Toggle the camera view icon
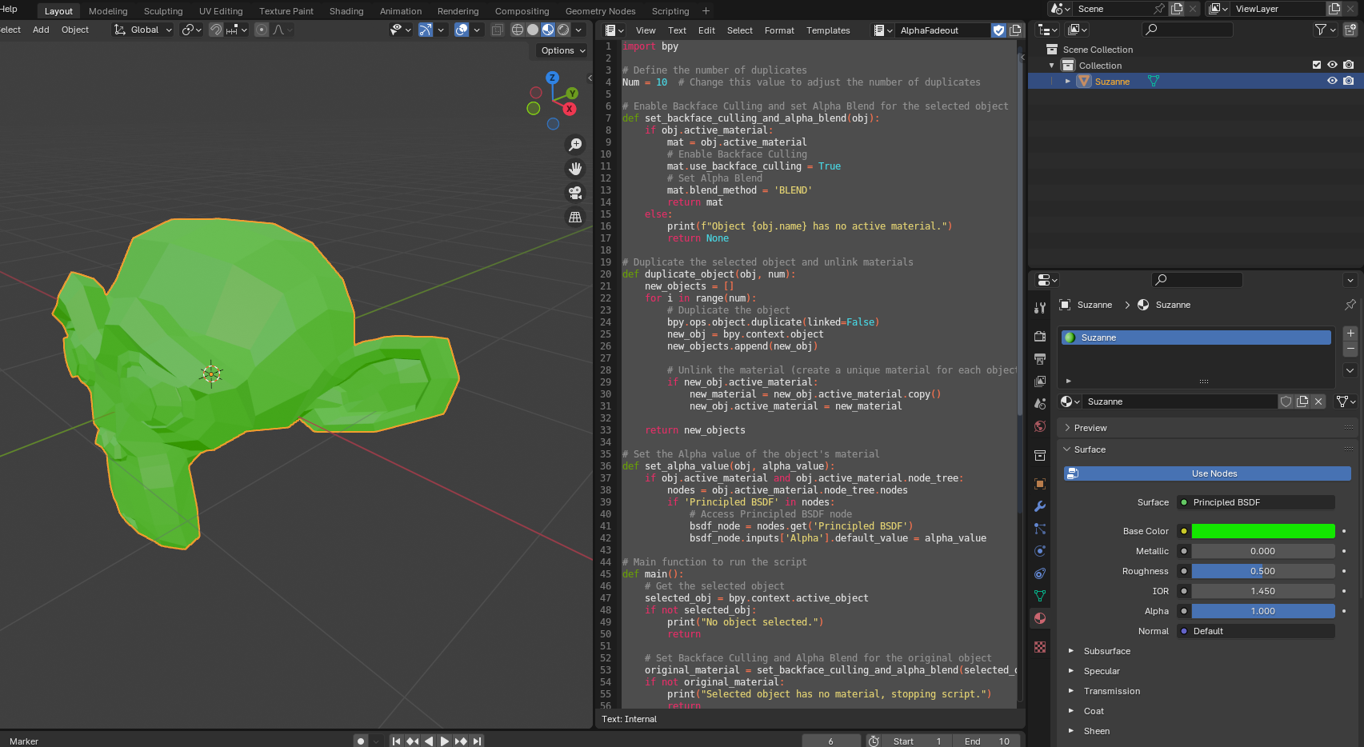 [x=575, y=193]
